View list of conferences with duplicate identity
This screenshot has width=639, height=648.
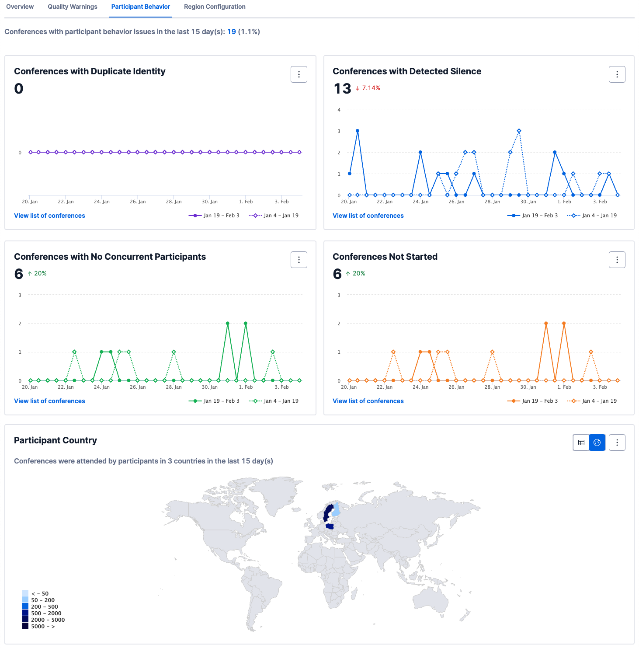(x=49, y=215)
